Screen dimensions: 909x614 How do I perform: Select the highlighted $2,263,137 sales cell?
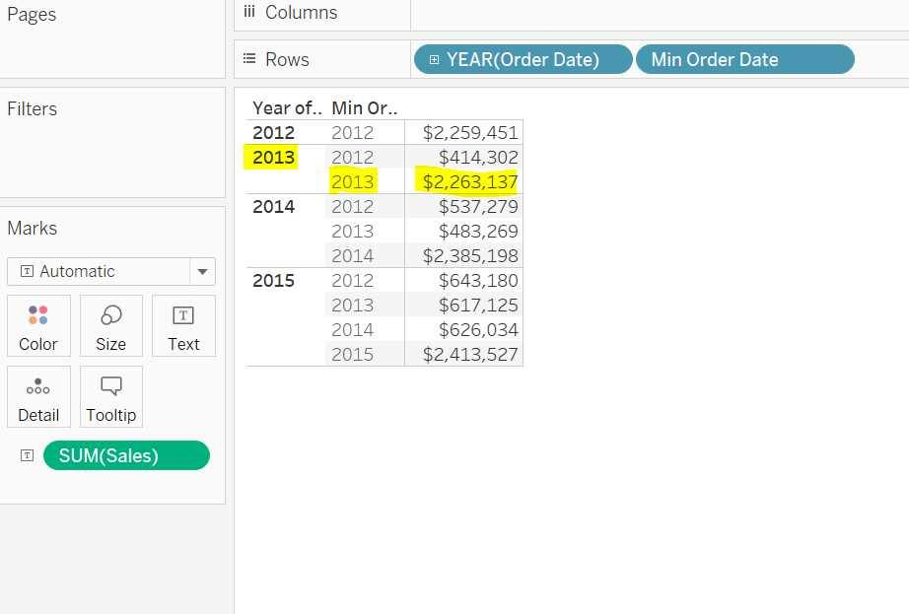click(470, 181)
